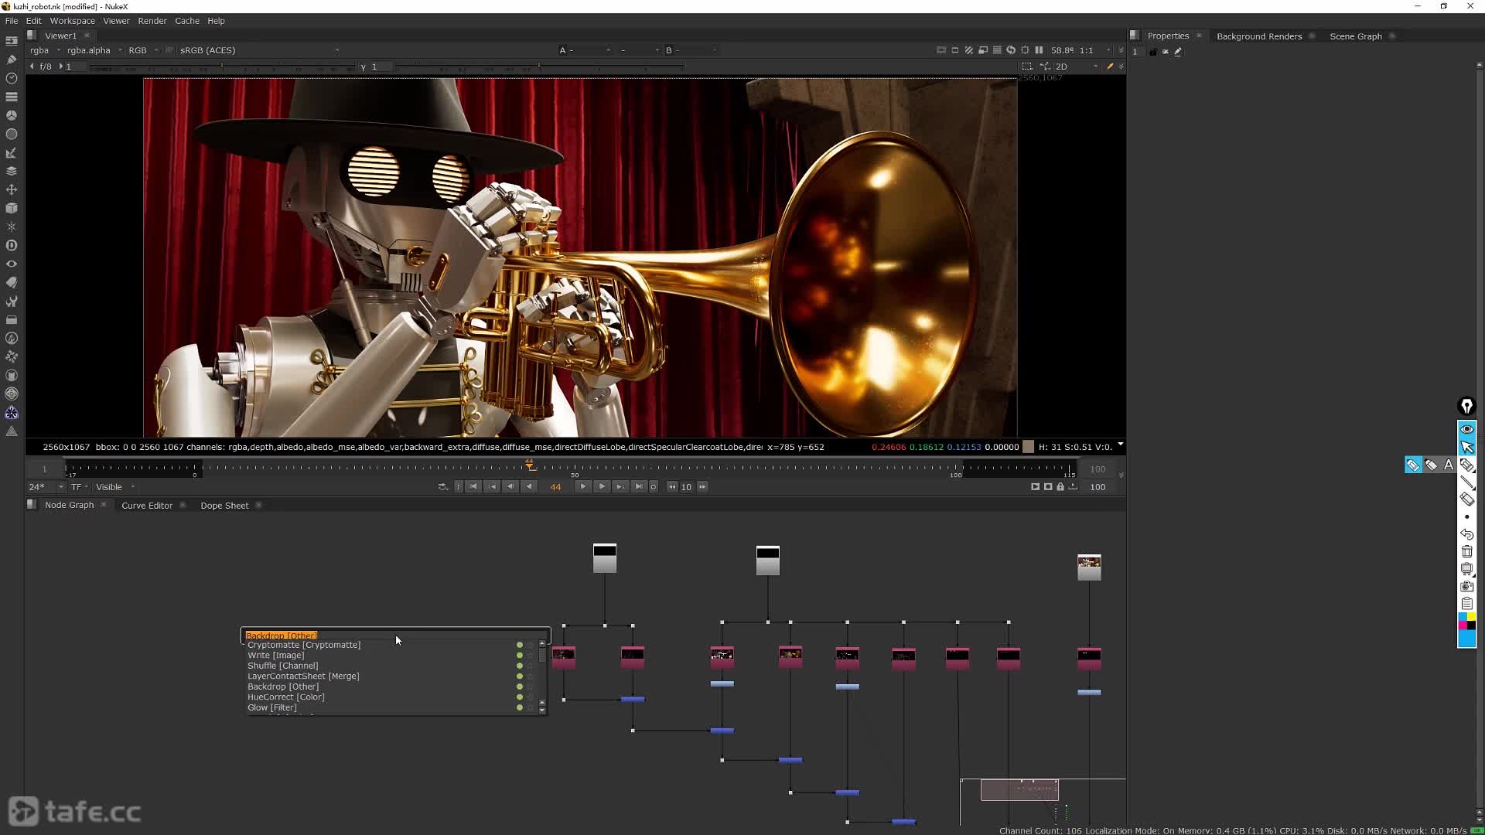Screen dimensions: 1485x835
Task: Toggle the green dot beside Write [Image]
Action: [x=520, y=656]
